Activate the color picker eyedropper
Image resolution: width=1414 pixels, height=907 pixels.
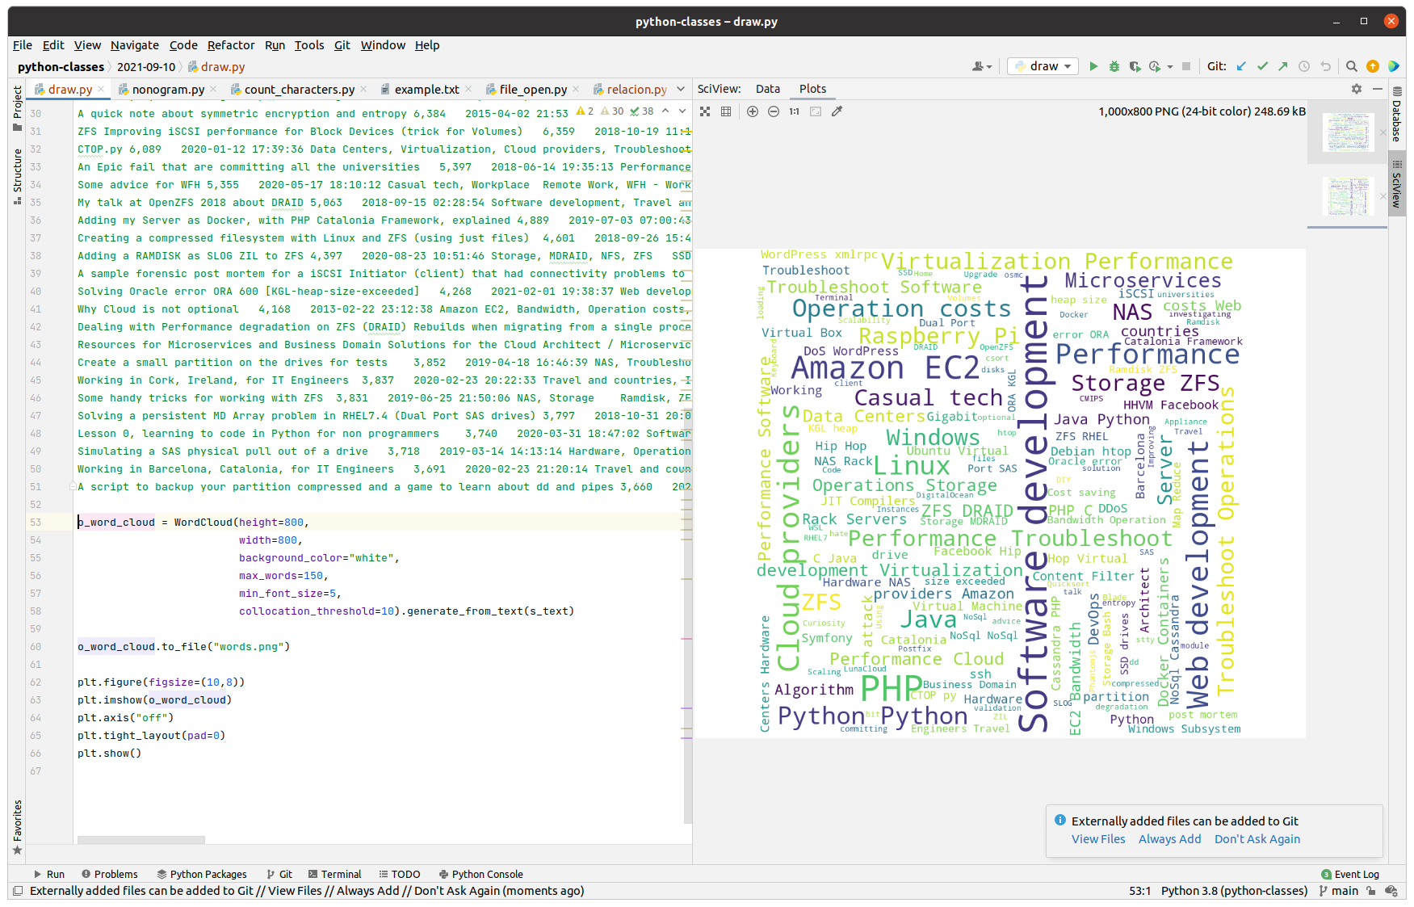point(837,111)
